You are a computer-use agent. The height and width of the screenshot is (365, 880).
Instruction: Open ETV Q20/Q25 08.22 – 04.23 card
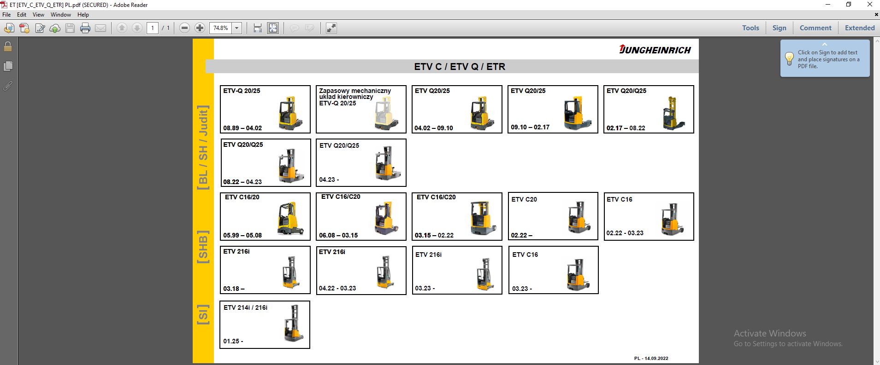click(266, 163)
